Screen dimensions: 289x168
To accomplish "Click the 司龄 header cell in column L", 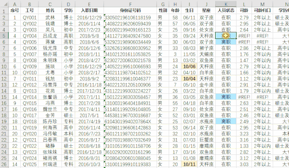I will [x=244, y=10].
